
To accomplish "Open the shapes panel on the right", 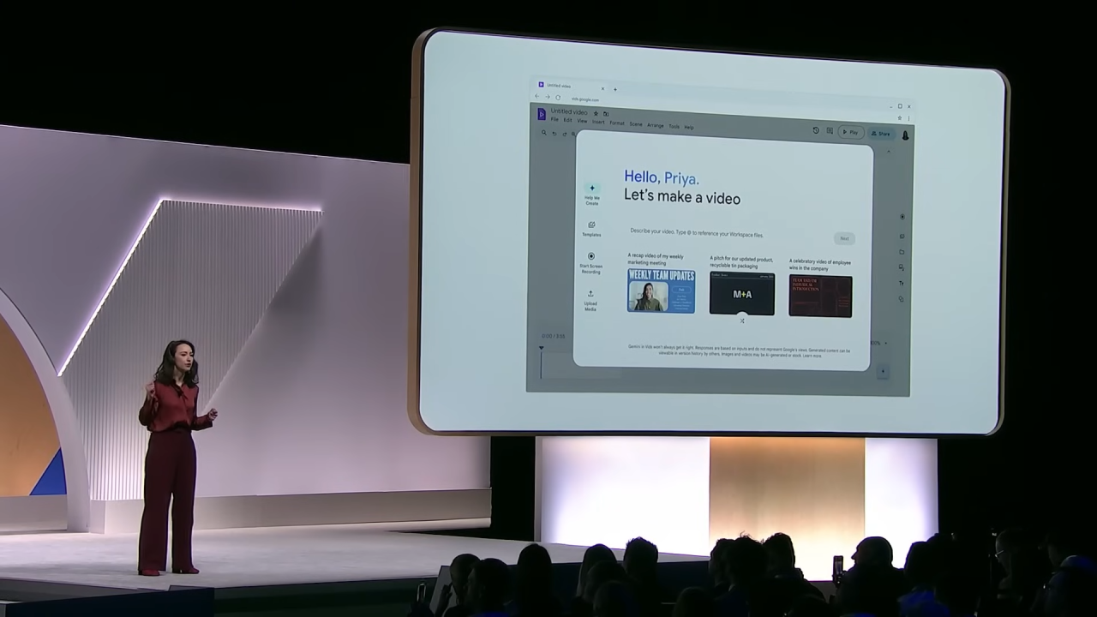I will [901, 298].
